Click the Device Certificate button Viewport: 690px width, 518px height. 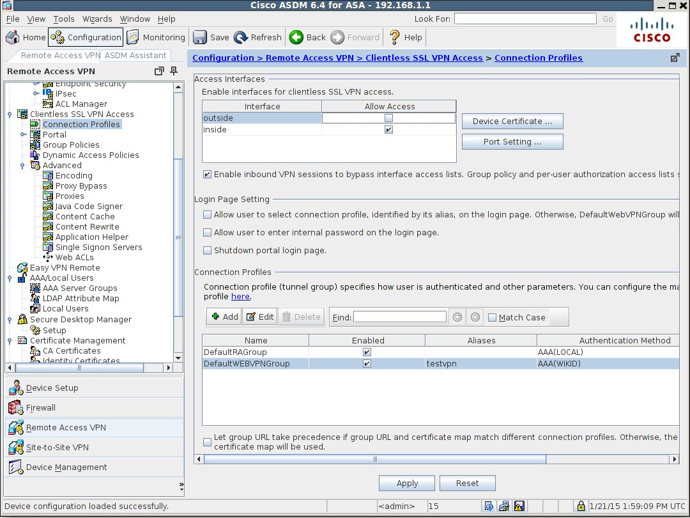pos(512,121)
